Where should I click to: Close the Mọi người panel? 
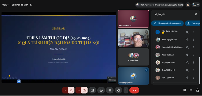(x=196, y=14)
